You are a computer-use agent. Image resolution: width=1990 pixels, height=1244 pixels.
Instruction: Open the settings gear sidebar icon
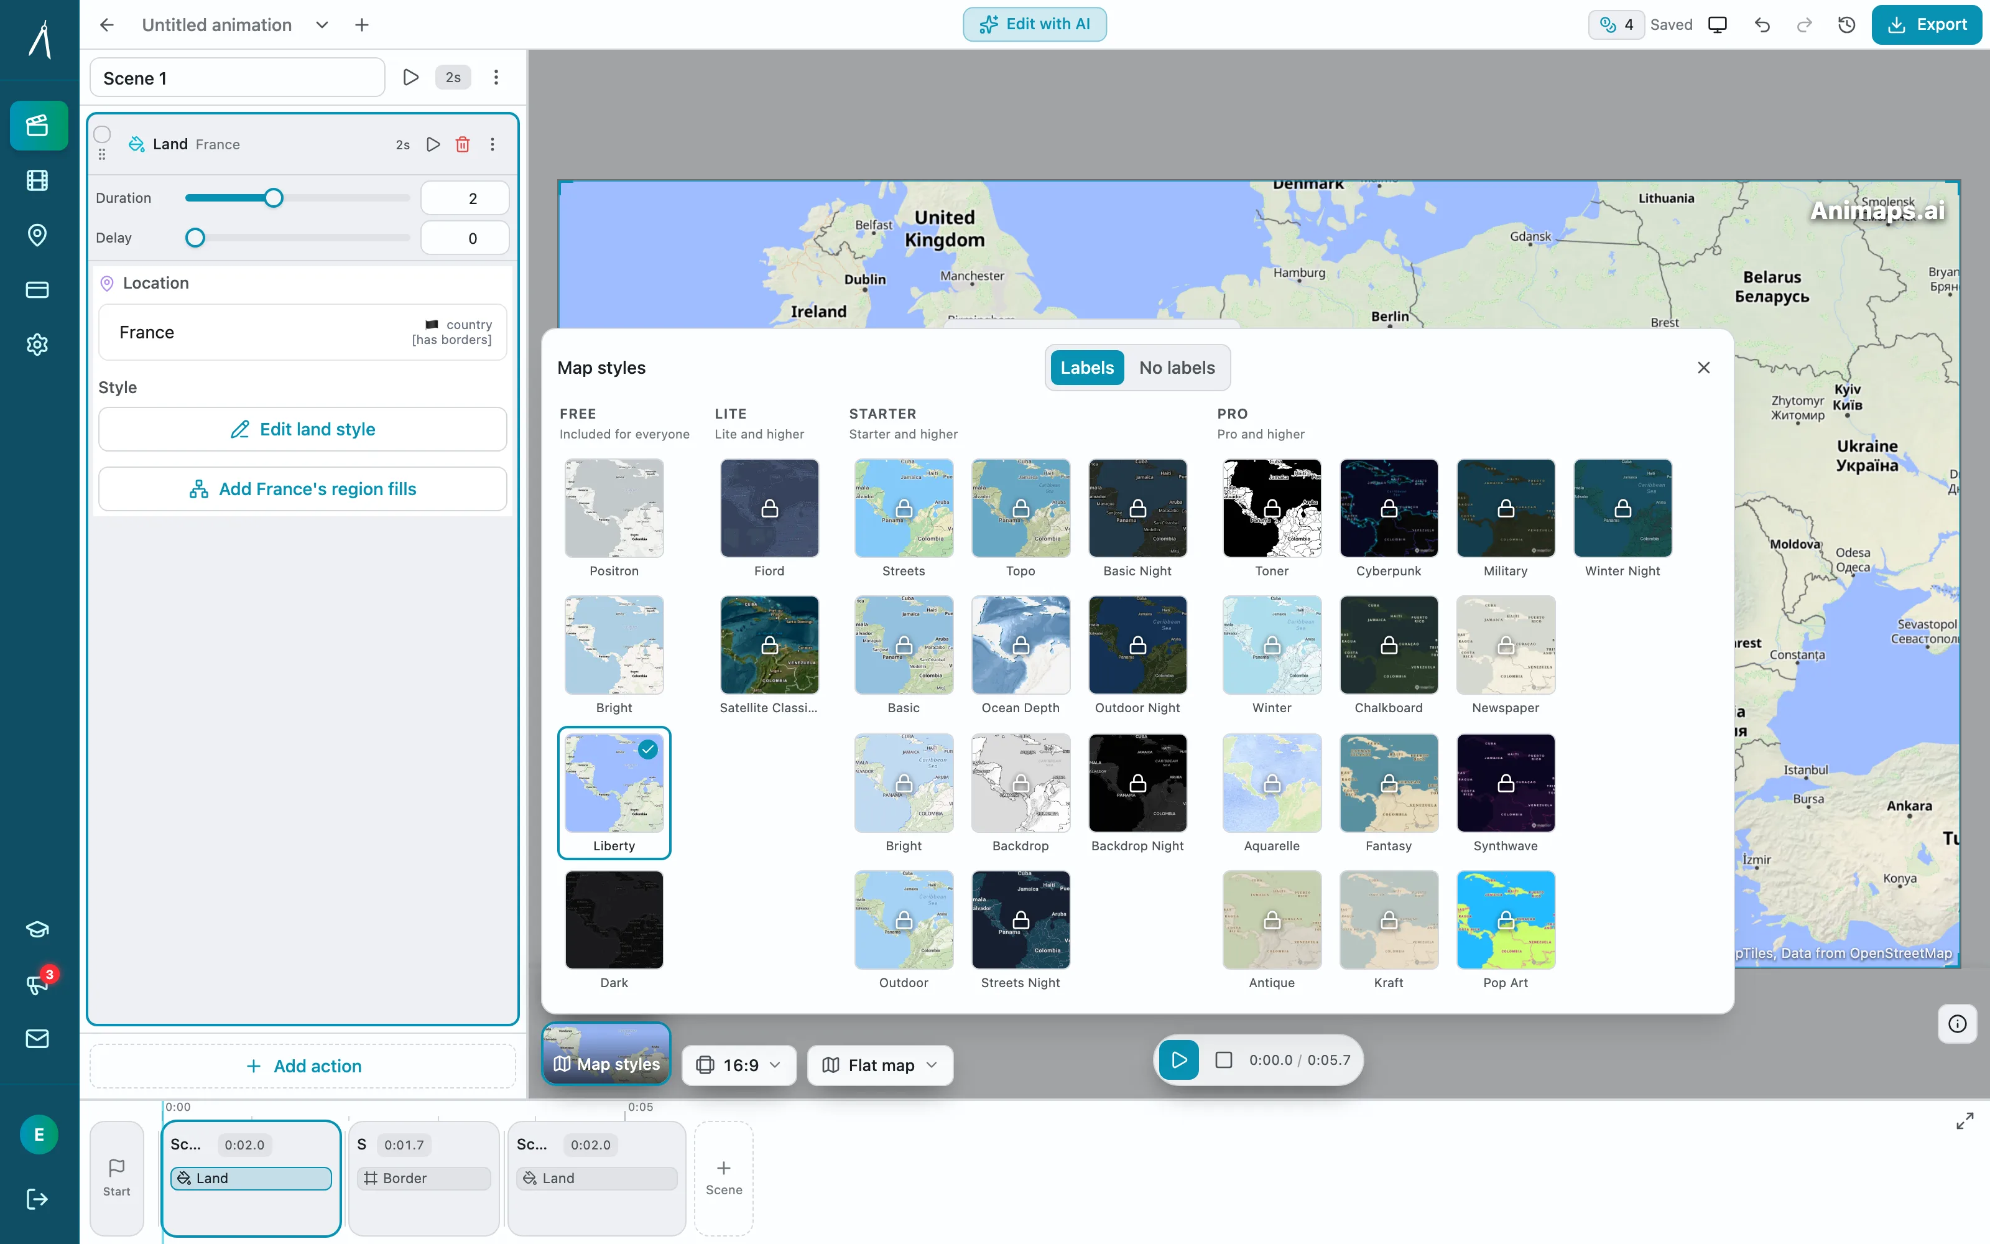38,345
